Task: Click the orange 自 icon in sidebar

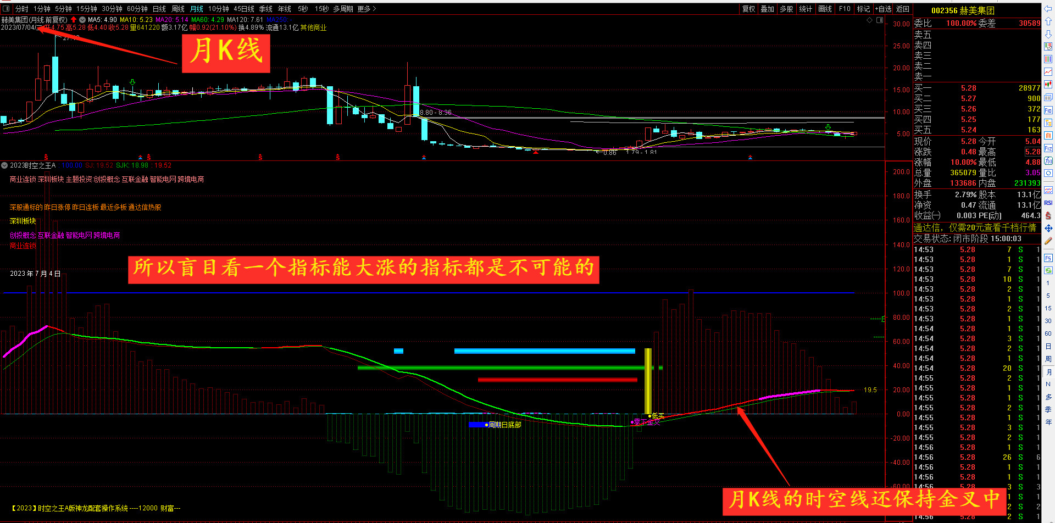Action: tap(1048, 135)
